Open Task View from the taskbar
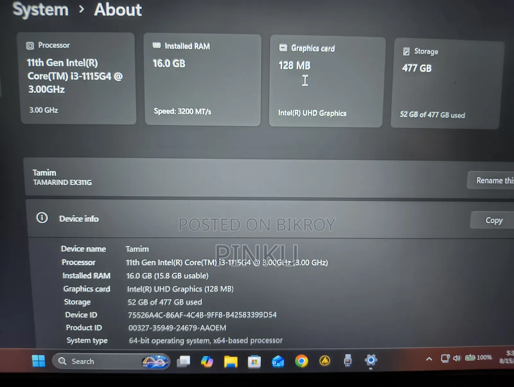Screen dimensions: 514x387 [183, 361]
